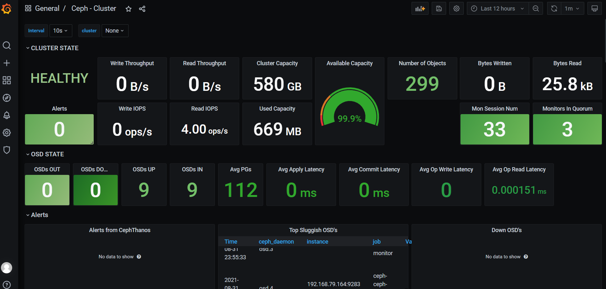Zoom out the time range

536,9
